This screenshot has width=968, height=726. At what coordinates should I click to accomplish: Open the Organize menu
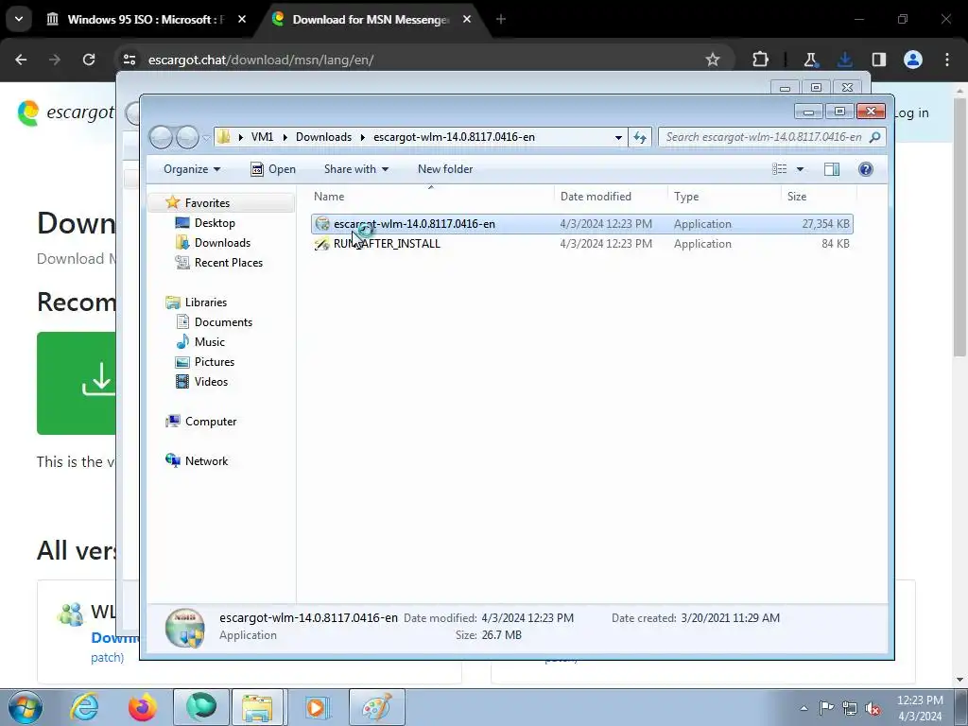tap(191, 169)
